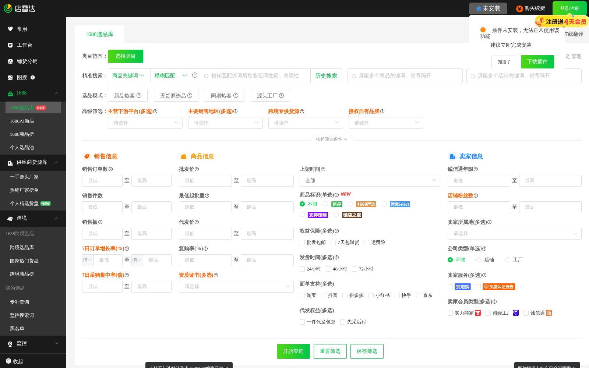Click the 监控 camera icon
This screenshot has width=589, height=368.
[10, 344]
